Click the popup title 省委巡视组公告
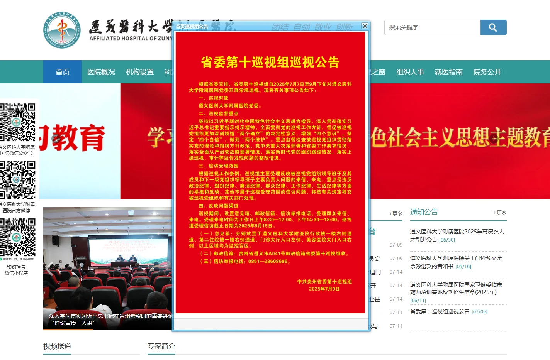550x360 pixels. coord(192,26)
